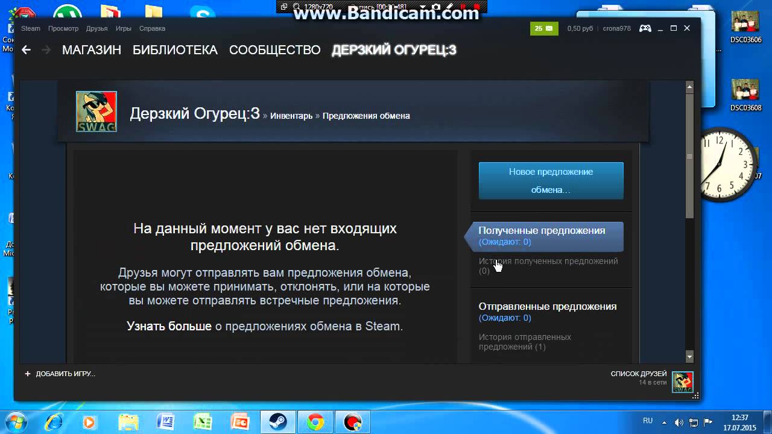Image resolution: width=772 pixels, height=434 pixels.
Task: Open the Просмотр menu
Action: 63,28
